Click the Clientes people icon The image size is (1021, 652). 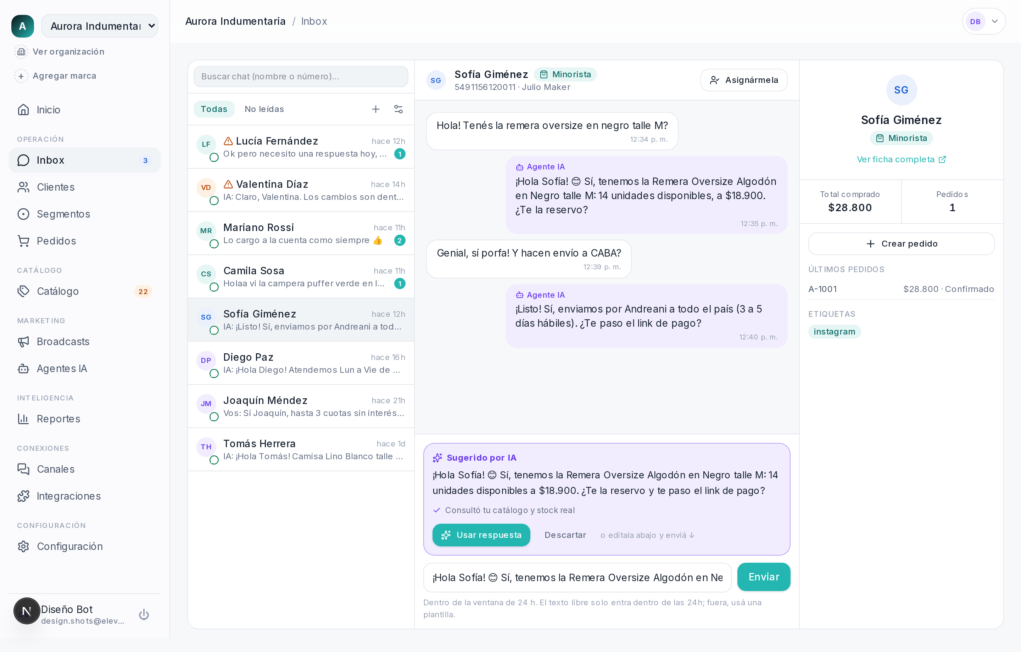(23, 187)
